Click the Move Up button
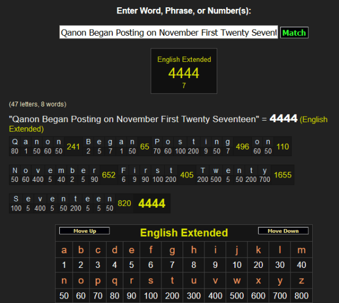The image size is (339, 303). click(x=84, y=231)
